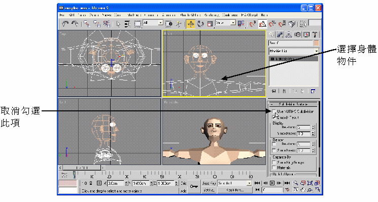Open the reference coordinate View dropdown
This screenshot has width=378, height=202.
tap(225, 23)
